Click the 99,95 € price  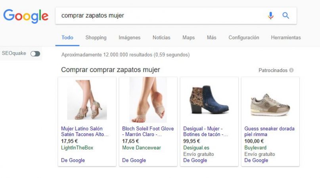[192, 141]
